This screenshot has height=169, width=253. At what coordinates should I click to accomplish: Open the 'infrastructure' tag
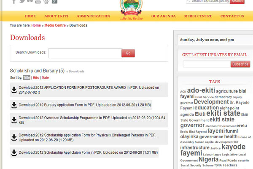click(195, 147)
